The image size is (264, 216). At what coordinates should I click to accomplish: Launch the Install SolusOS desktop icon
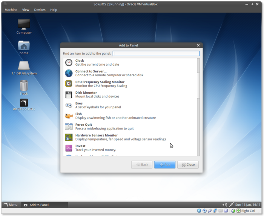[x=24, y=103]
